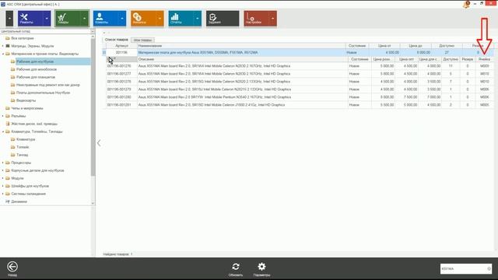Click the folder icon of Видеокарты
Screen dimensions: 498x280
pyautogui.click(x=12, y=100)
